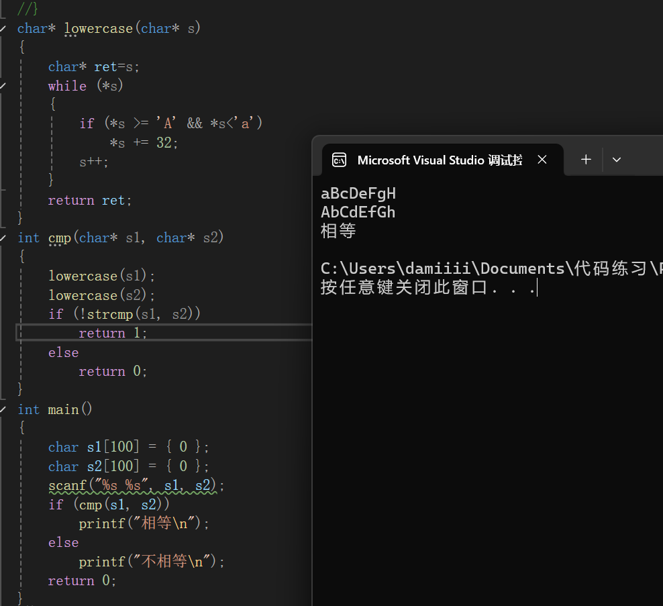This screenshot has width=663, height=606.
Task: Click the aBcDeFgH output in the terminal
Action: (358, 193)
